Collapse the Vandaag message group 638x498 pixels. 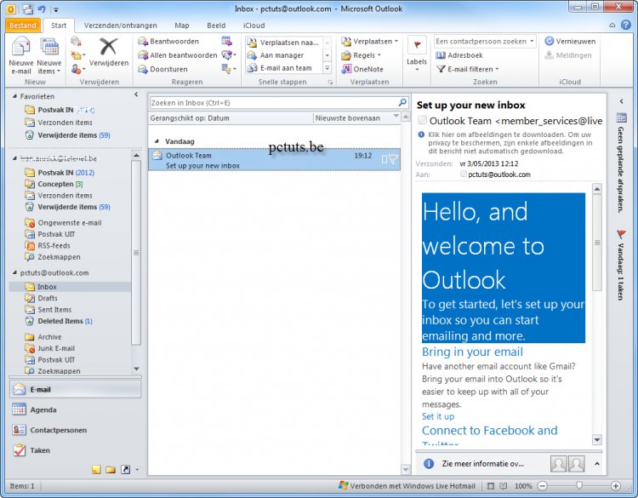(157, 141)
